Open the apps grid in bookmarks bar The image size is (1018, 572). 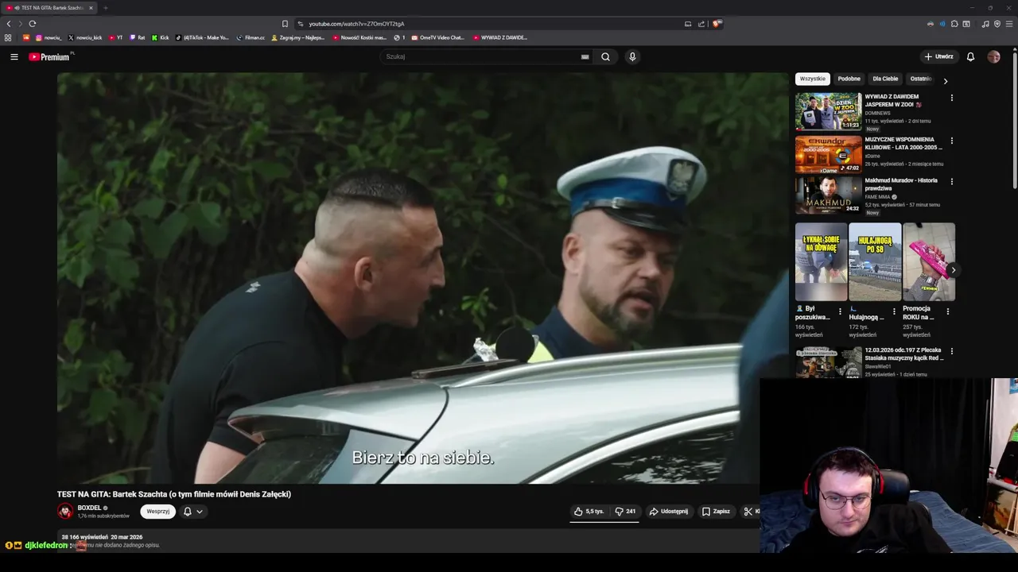8,37
